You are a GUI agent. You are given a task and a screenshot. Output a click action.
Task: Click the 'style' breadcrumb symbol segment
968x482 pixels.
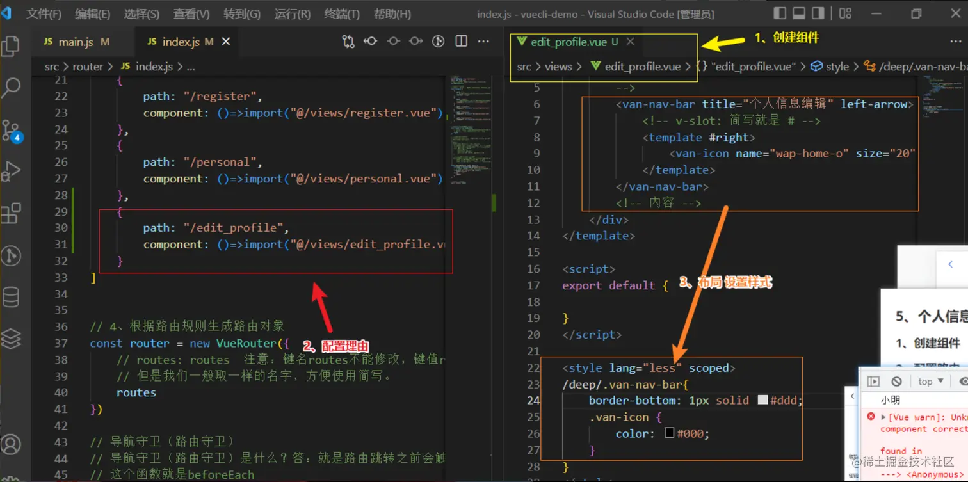(830, 67)
